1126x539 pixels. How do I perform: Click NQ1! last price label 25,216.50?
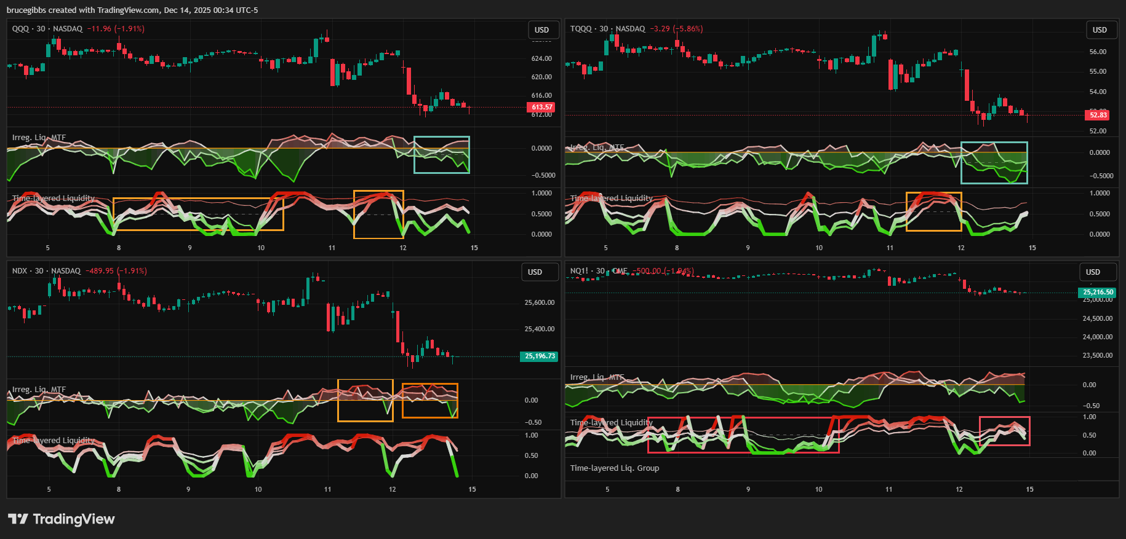coord(1098,293)
